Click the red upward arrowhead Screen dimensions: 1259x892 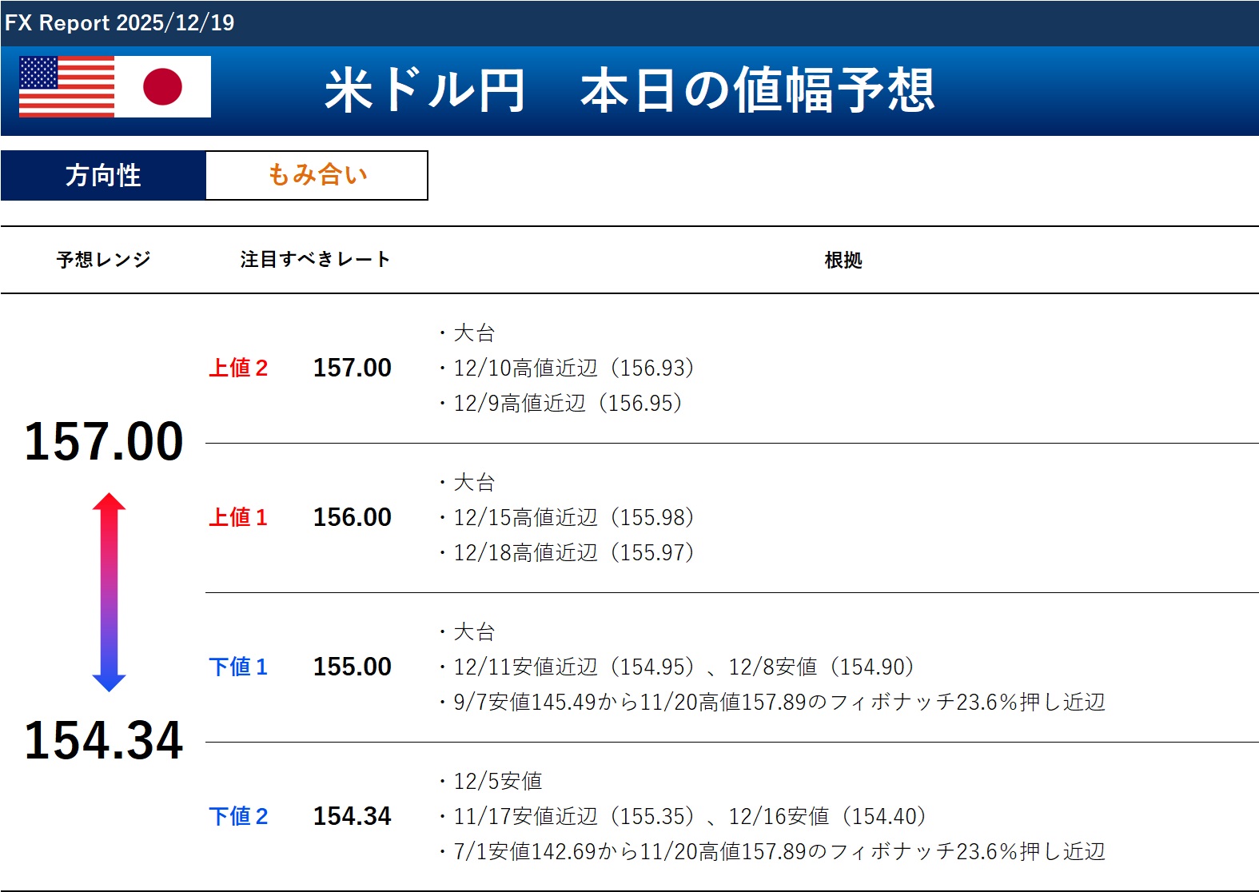point(109,503)
